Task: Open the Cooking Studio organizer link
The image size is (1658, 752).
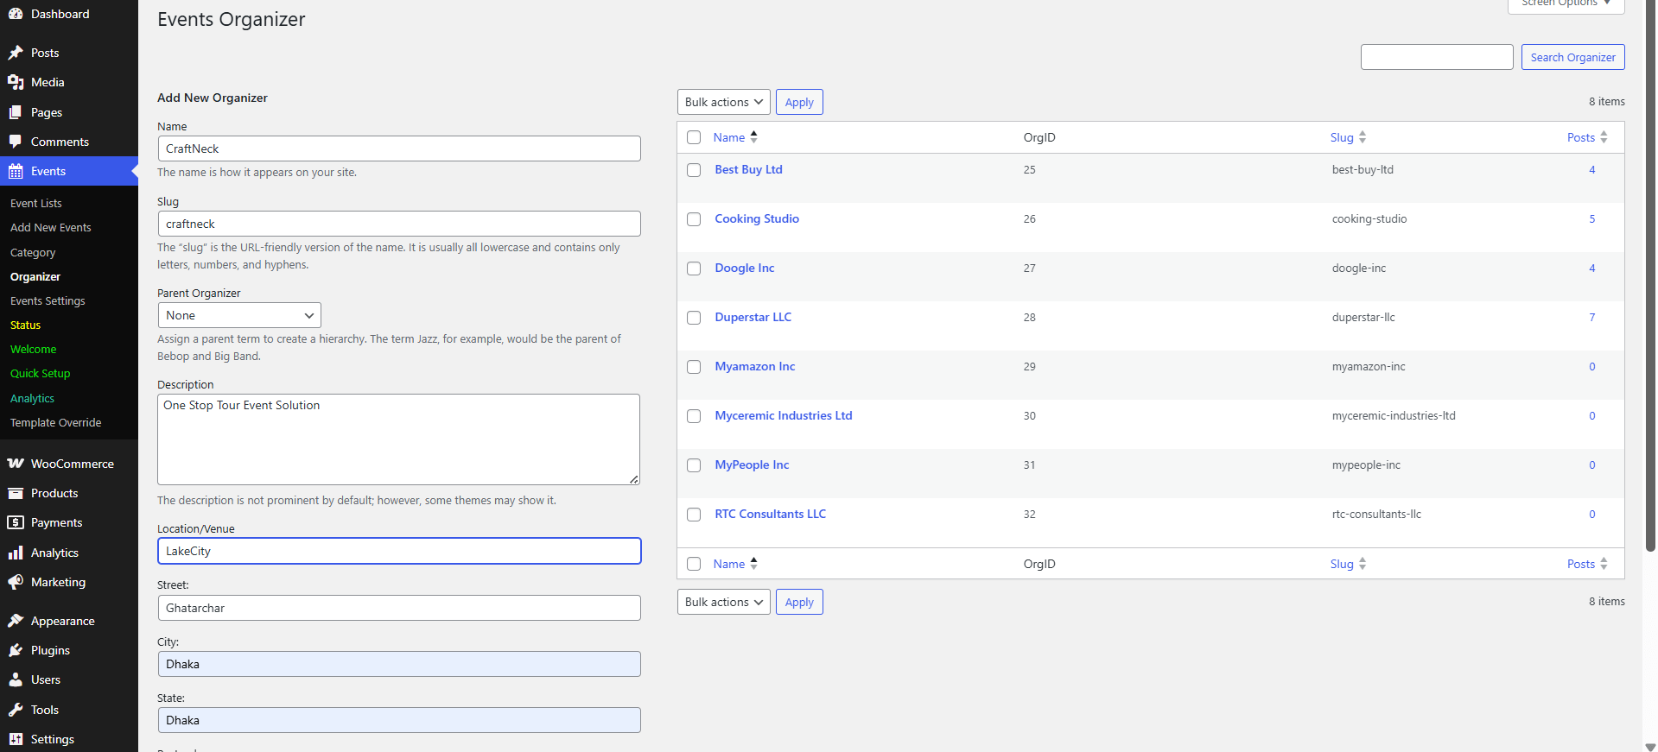Action: pos(757,219)
